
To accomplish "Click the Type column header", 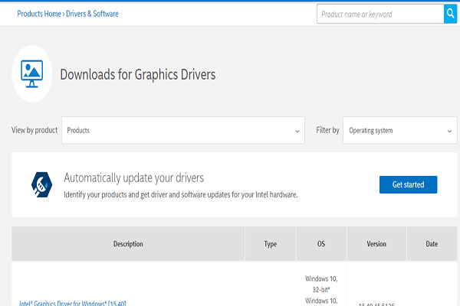I will coord(270,243).
